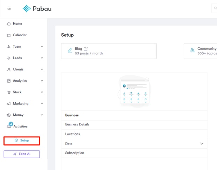217x170 pixels.
Task: Click the Pabau logo
Action: [37, 9]
